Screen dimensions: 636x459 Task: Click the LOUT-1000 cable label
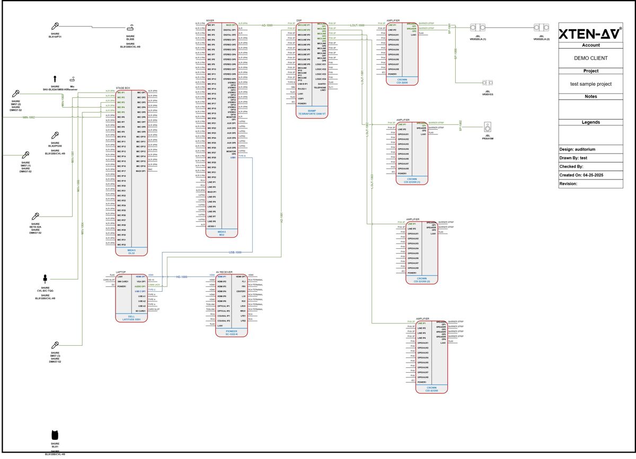[x=358, y=25]
